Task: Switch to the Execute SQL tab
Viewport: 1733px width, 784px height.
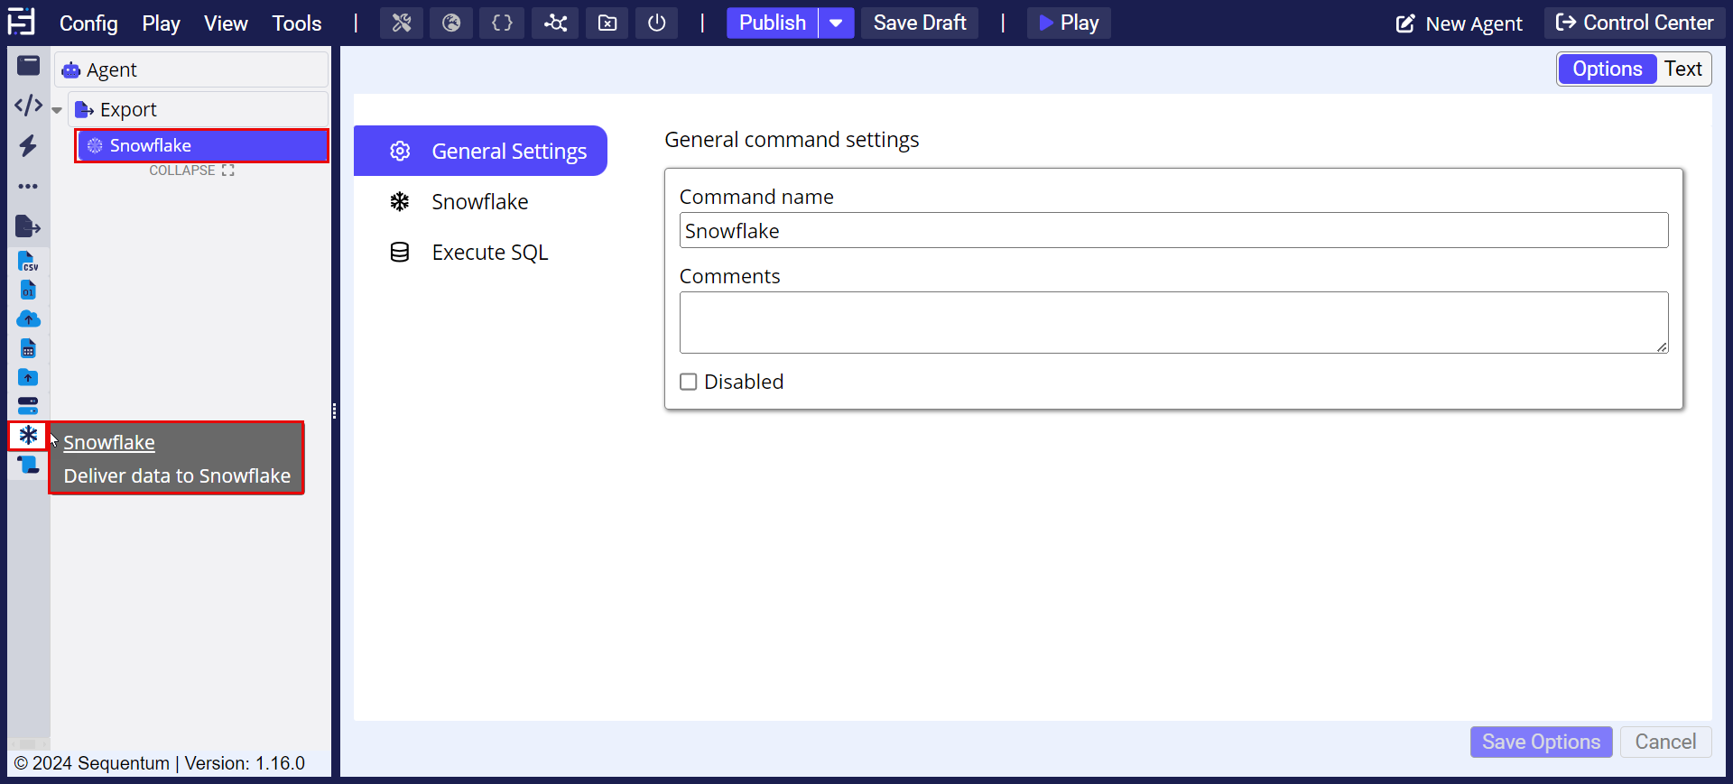Action: pyautogui.click(x=480, y=252)
